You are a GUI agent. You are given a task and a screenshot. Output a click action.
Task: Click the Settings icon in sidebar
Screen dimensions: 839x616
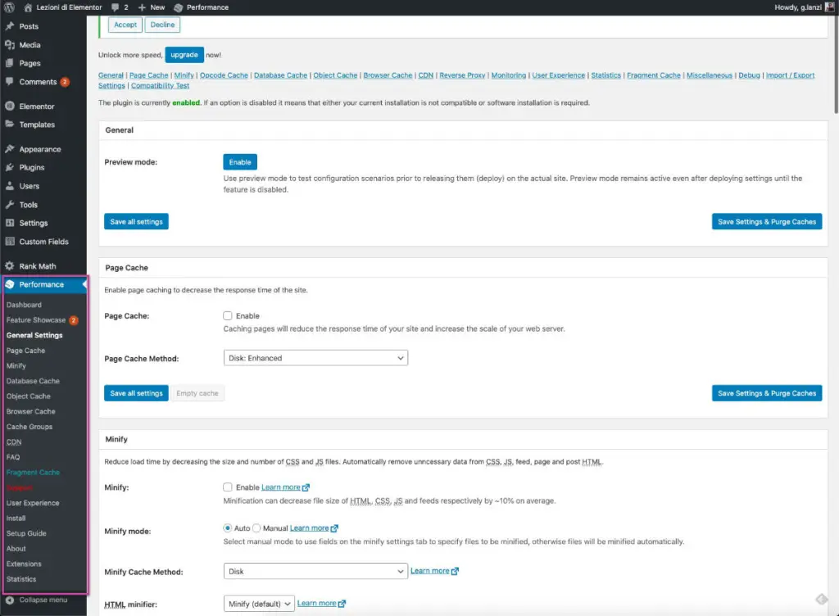coord(10,223)
